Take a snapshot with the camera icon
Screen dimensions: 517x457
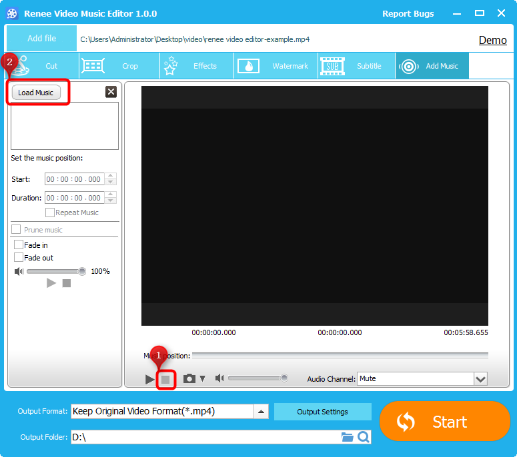[189, 378]
